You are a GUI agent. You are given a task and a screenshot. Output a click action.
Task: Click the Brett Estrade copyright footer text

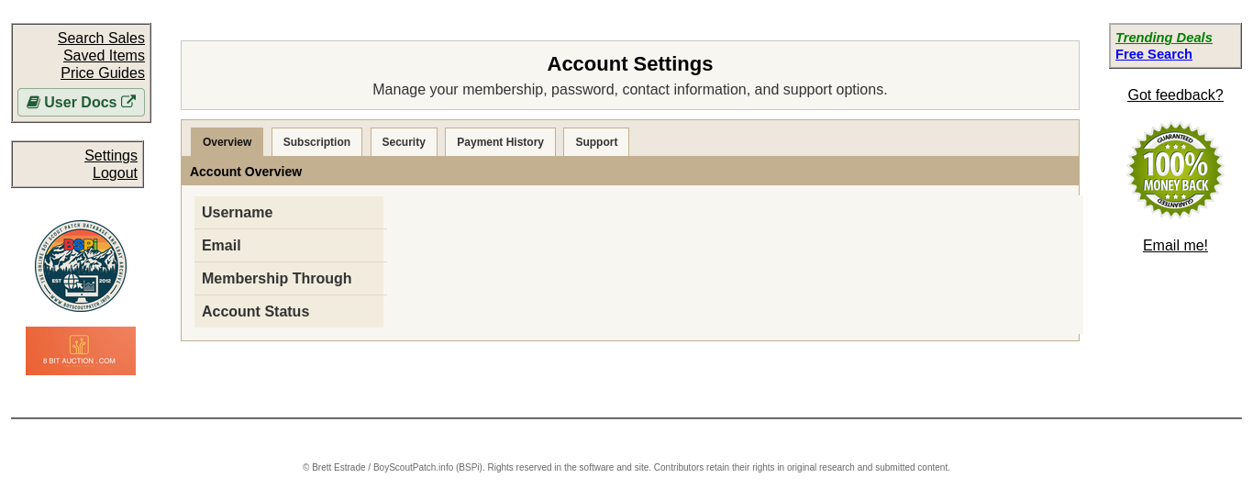coord(626,468)
